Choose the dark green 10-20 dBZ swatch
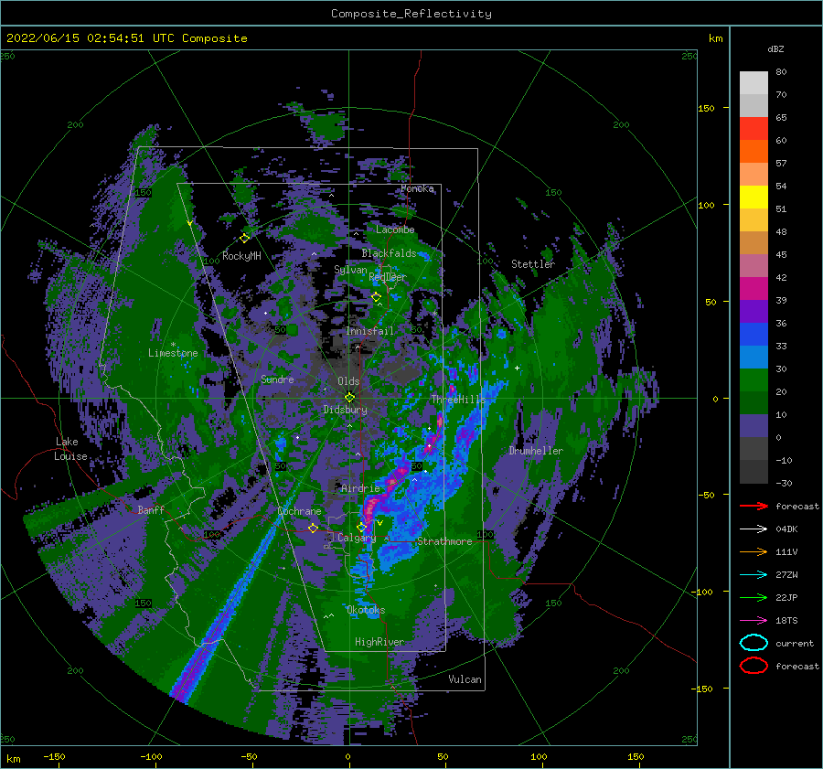Image resolution: width=823 pixels, height=769 pixels. click(x=754, y=402)
